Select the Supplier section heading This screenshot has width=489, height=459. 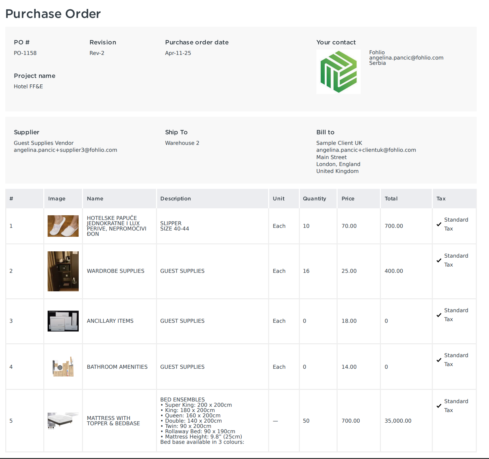tap(26, 132)
